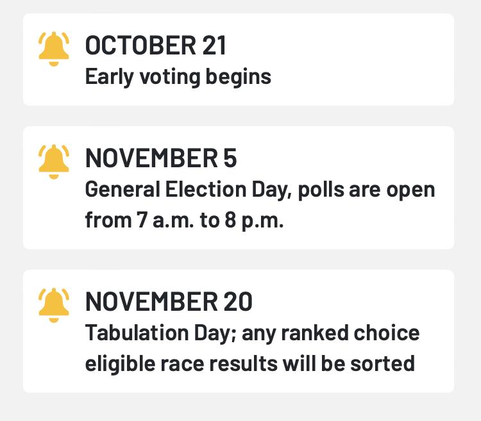
Task: Click the OCTOBER 21 date heading
Action: click(156, 46)
